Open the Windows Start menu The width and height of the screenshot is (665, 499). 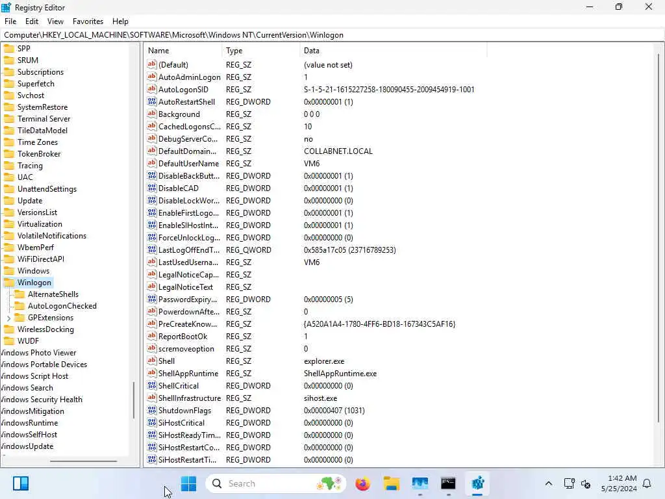click(188, 483)
